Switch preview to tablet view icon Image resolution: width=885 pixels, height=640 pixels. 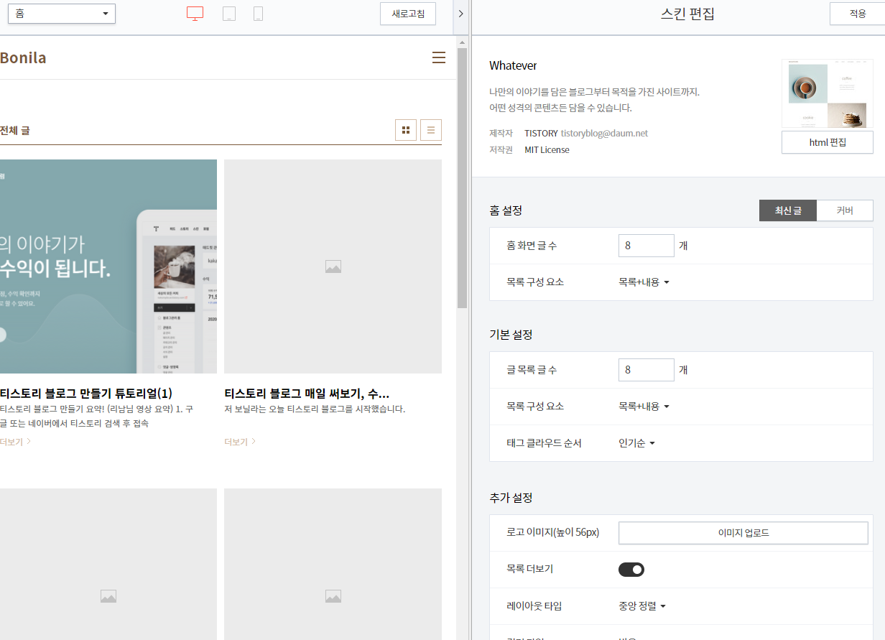[x=229, y=14]
